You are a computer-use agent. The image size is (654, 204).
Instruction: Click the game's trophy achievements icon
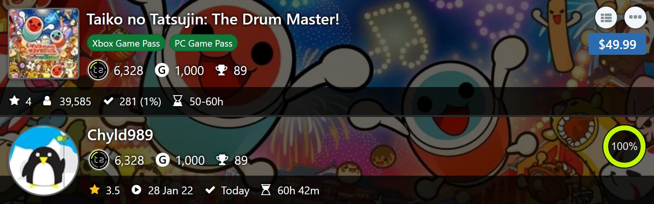(222, 70)
